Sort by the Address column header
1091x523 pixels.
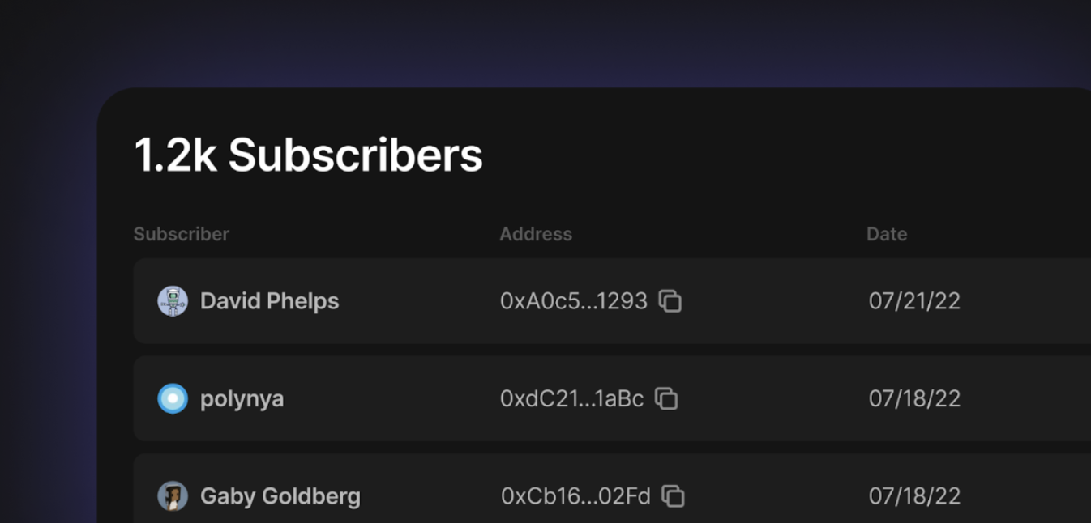(536, 234)
